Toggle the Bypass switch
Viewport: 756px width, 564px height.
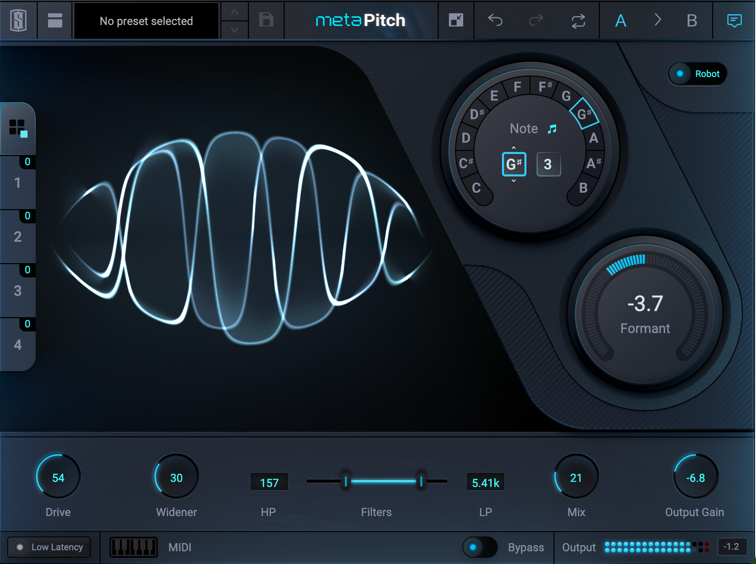481,547
